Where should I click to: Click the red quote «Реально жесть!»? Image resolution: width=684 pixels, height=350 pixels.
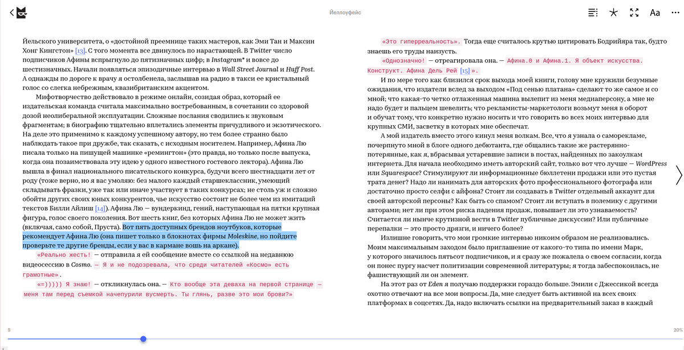tap(64, 254)
